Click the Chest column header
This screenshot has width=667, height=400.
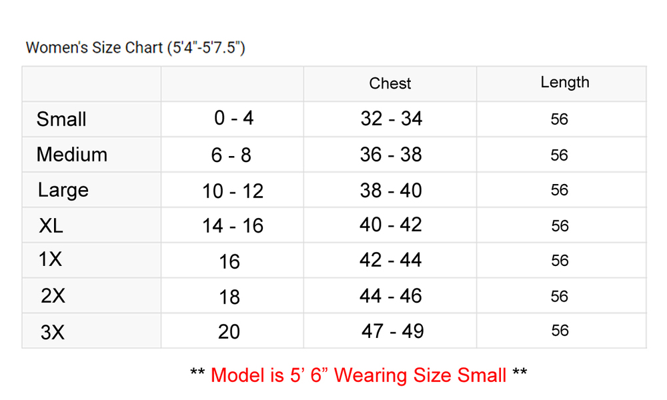point(390,83)
